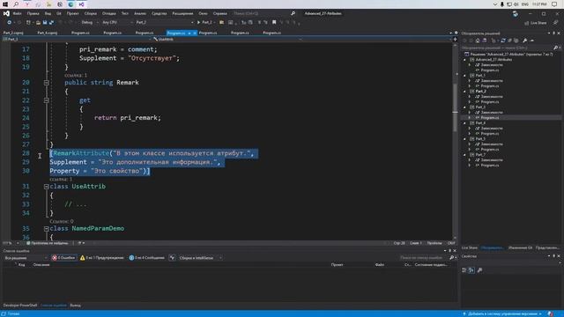Click the wrench icon in Properties panel
This screenshot has width=564, height=317.
[479, 270]
